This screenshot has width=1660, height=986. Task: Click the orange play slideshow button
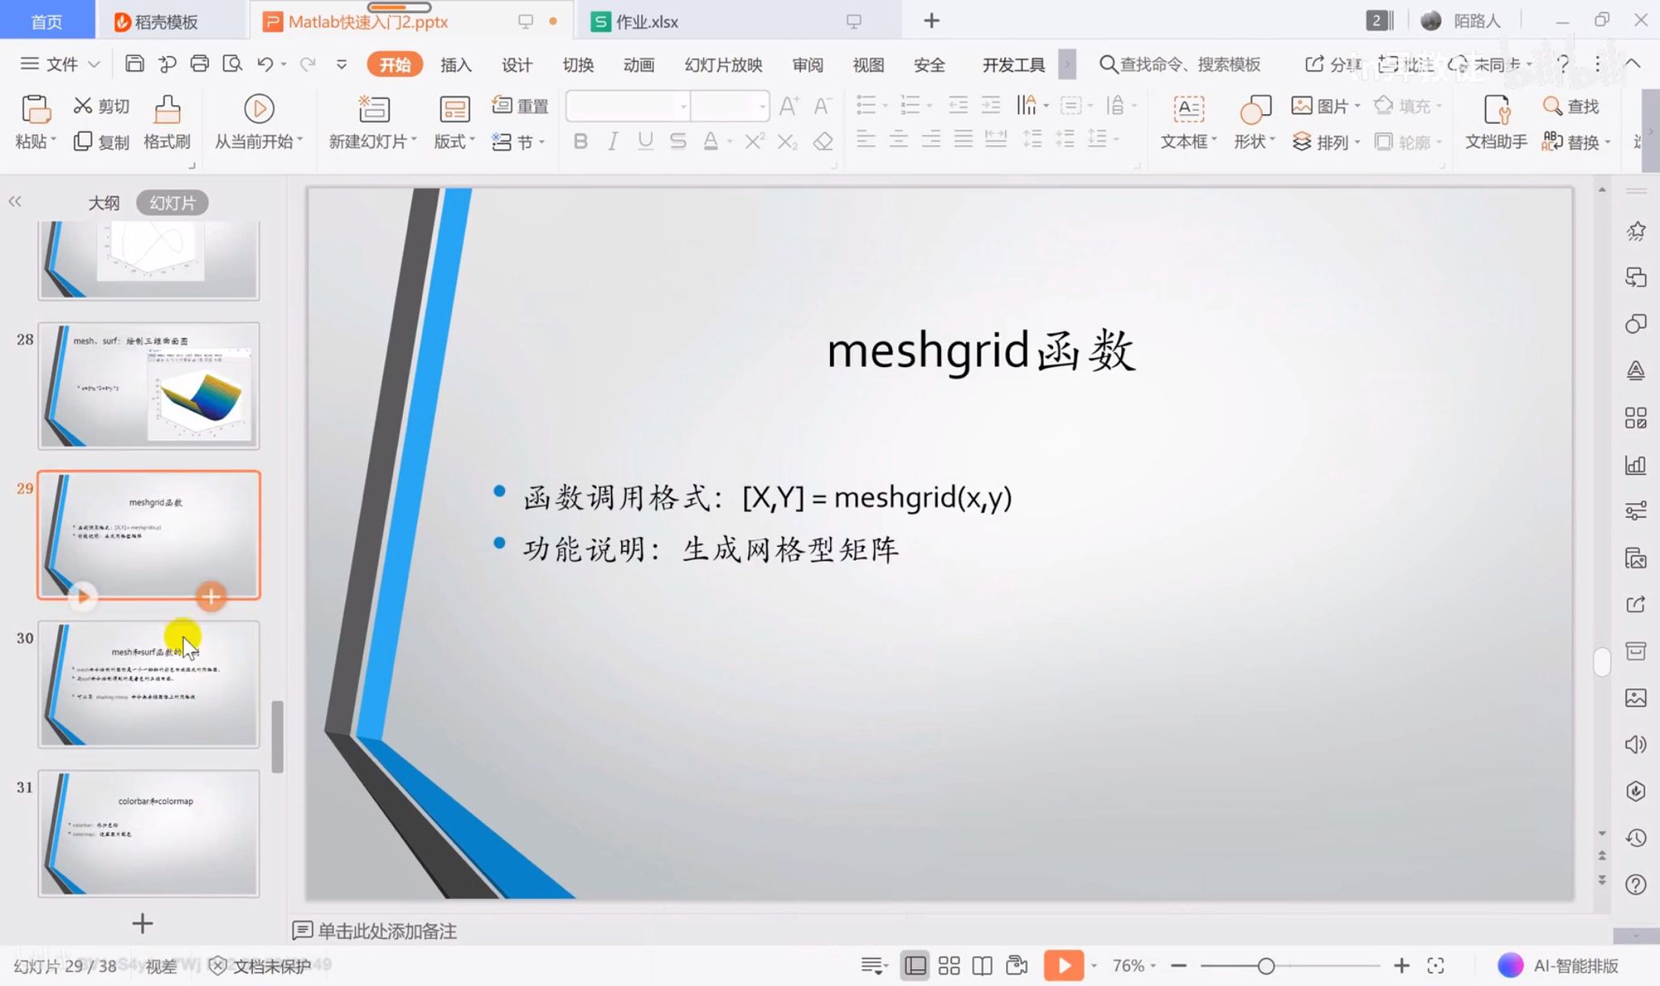point(1063,966)
